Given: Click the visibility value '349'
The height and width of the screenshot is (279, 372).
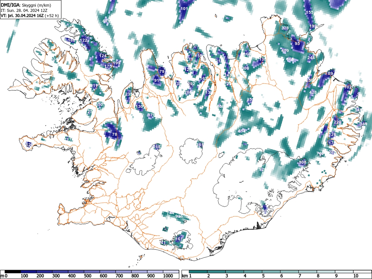Looking at the screenshot, I should click(x=363, y=124).
